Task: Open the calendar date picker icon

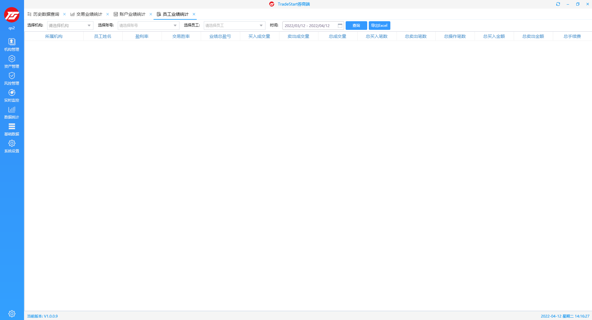Action: pos(340,26)
